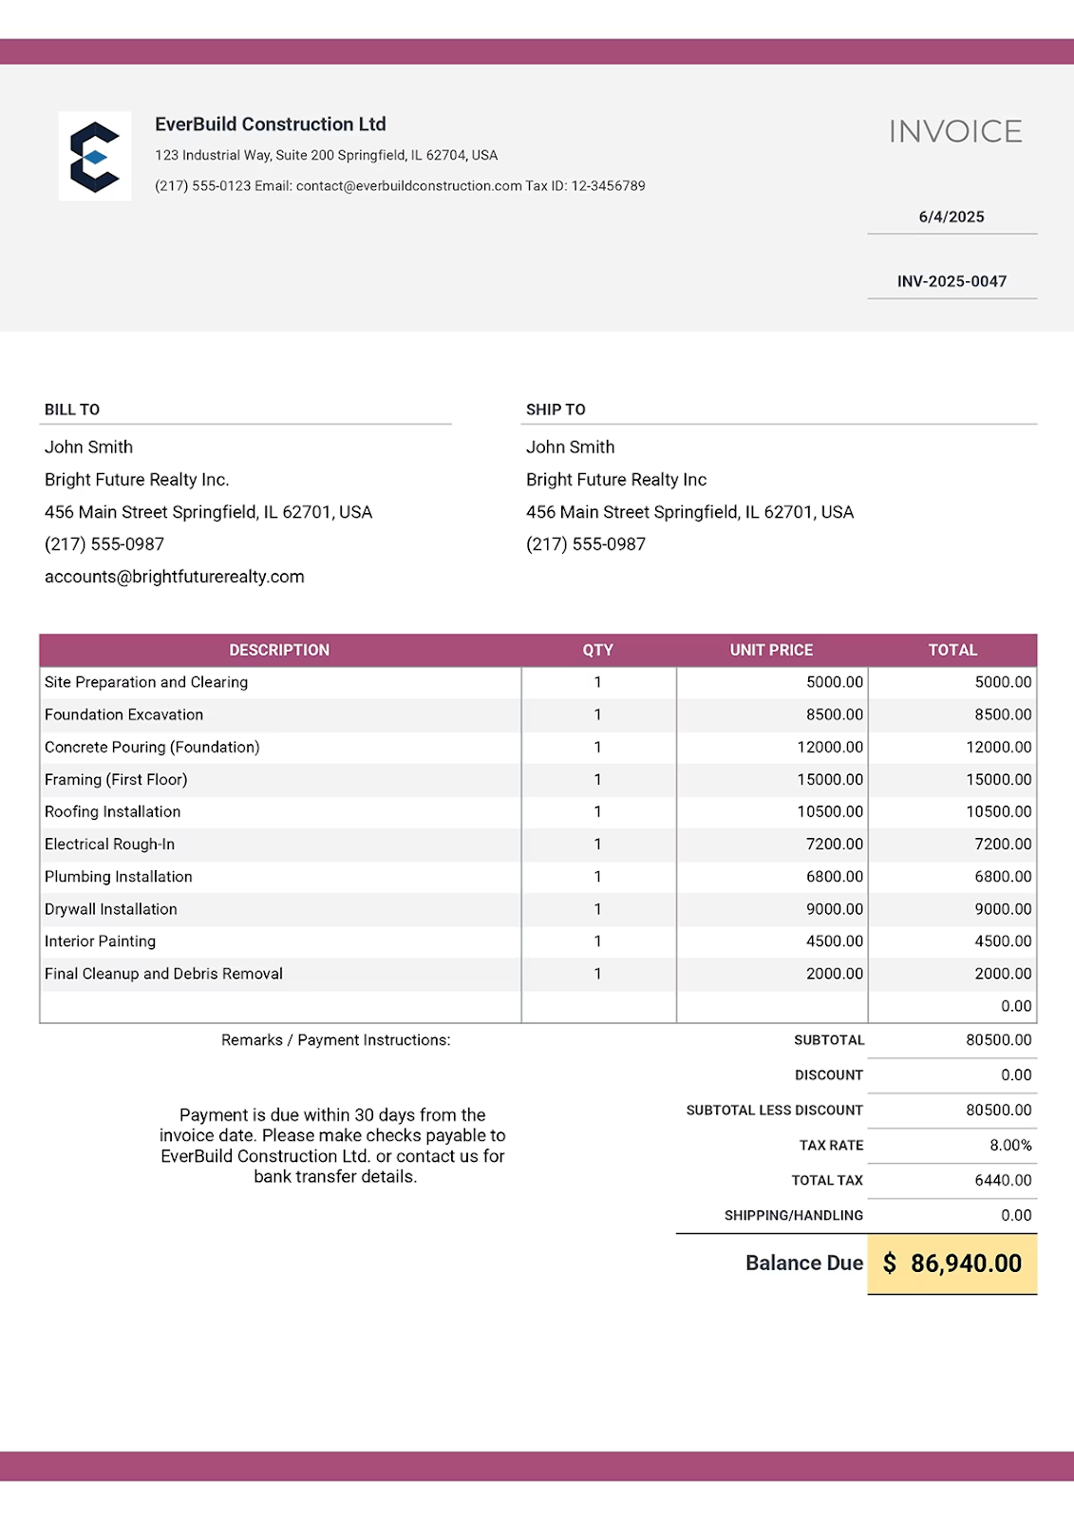Click the UNIT PRICE column header
Screen dimensions: 1074x1520
(x=771, y=650)
